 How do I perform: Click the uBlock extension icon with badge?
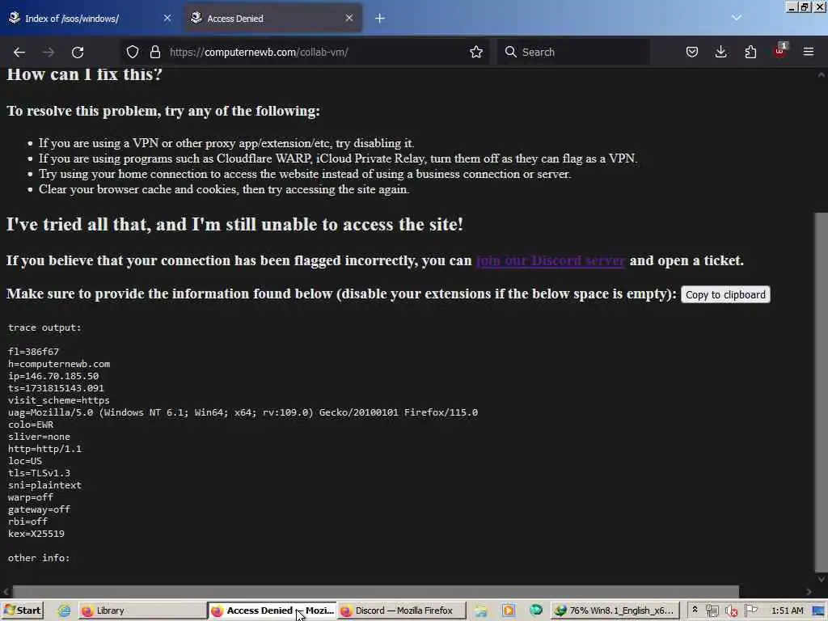(x=780, y=51)
